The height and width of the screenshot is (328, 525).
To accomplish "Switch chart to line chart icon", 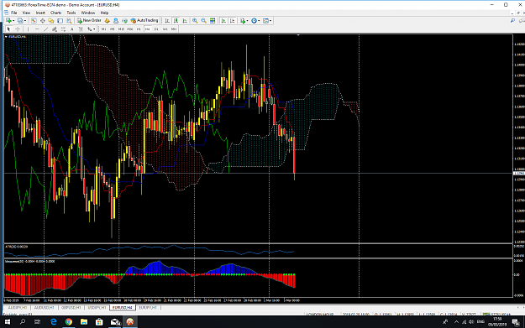I will point(185,21).
